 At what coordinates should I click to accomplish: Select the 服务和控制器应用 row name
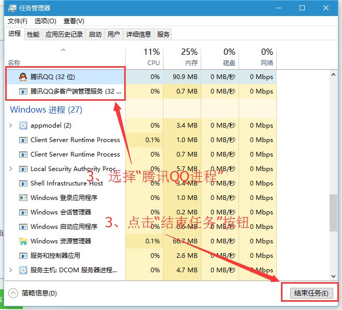tap(55, 256)
